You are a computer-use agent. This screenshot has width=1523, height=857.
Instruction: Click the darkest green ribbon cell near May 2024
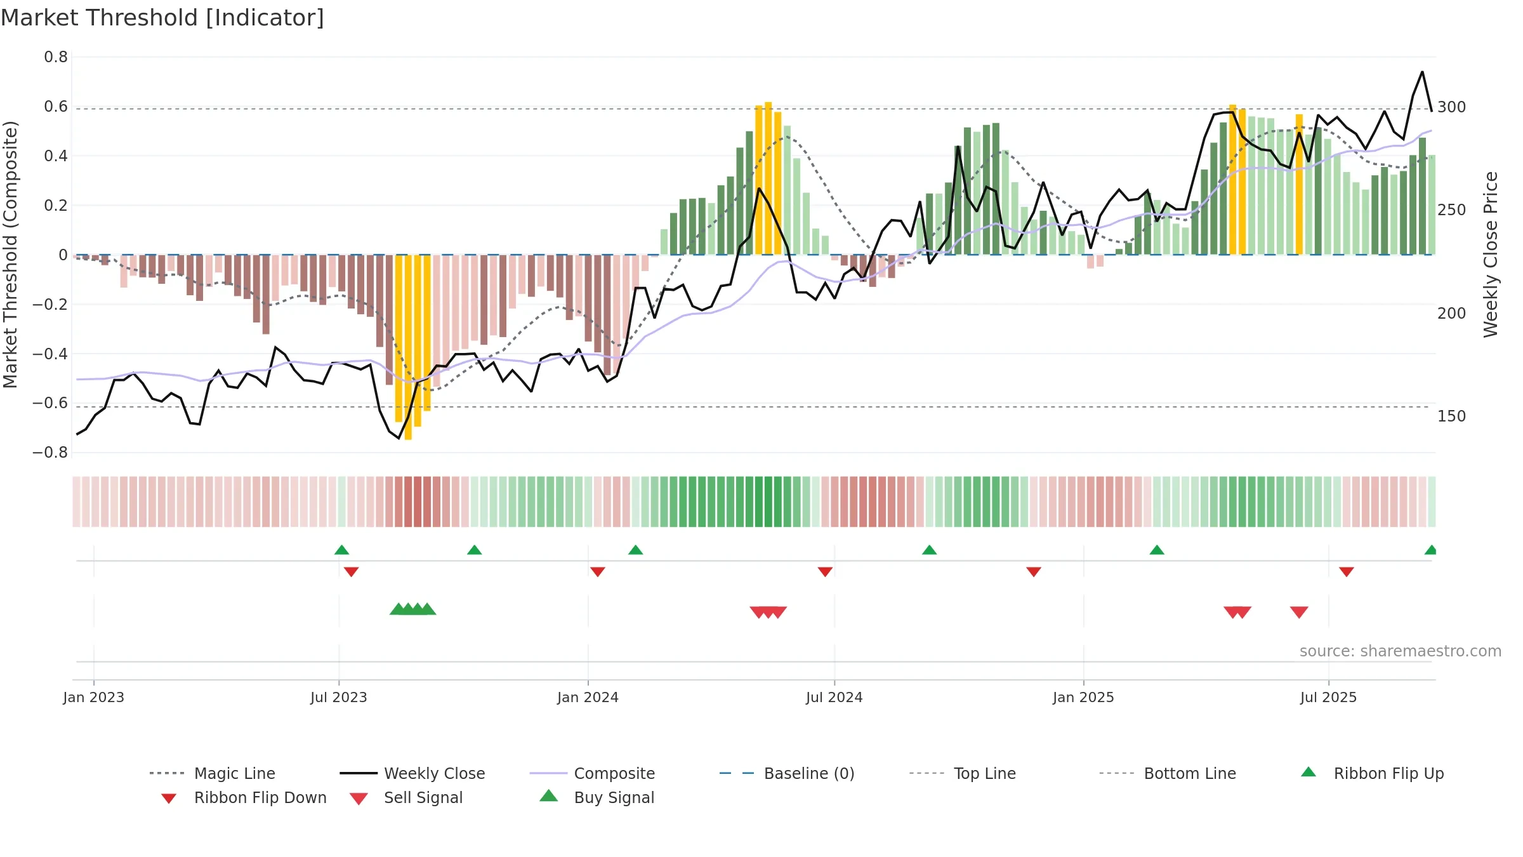pos(768,502)
